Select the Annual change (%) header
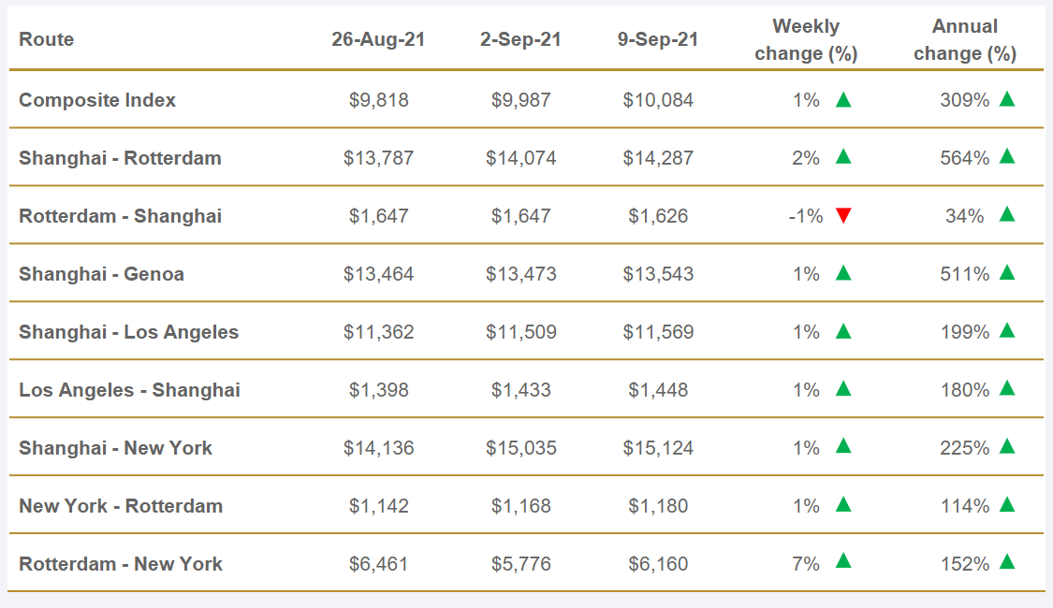The height and width of the screenshot is (608, 1053). (x=965, y=40)
